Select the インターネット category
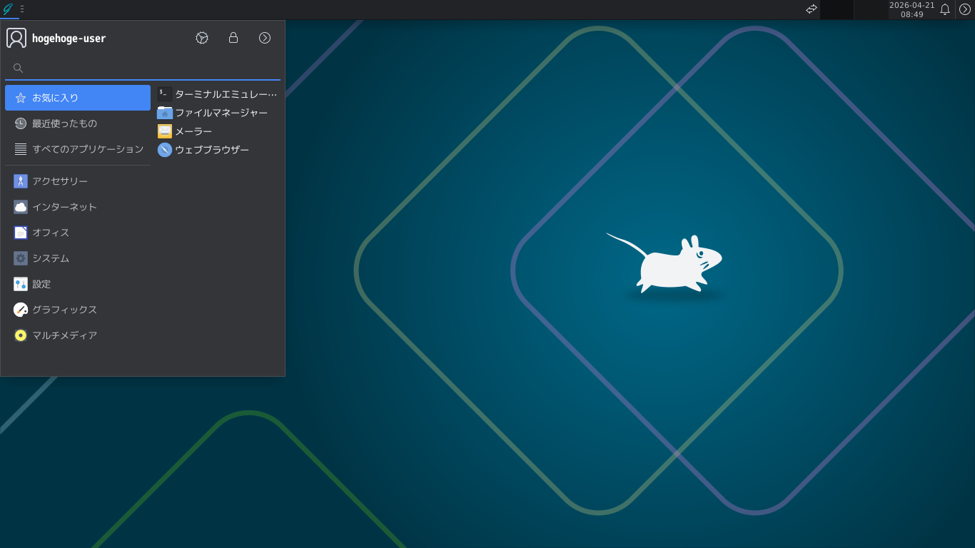The width and height of the screenshot is (975, 548). point(78,207)
